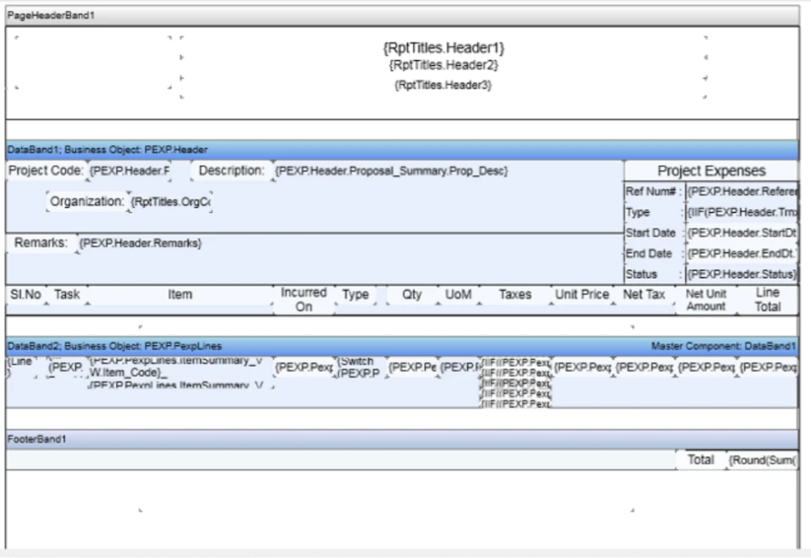Select the {Round(Sum( footer field

pos(762,460)
